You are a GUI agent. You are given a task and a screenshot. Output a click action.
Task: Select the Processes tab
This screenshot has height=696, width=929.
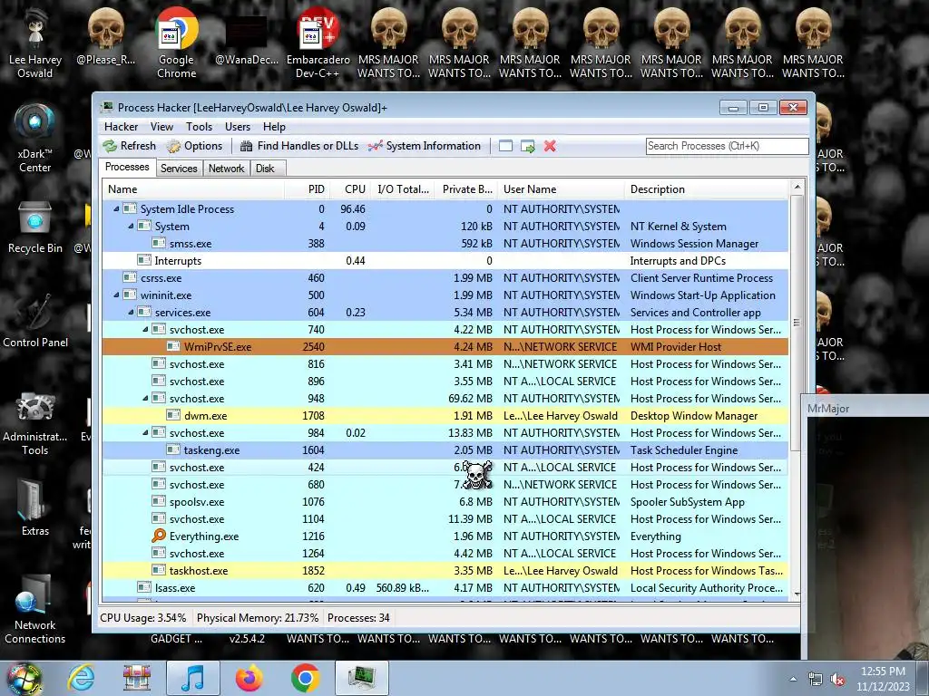[x=127, y=167]
